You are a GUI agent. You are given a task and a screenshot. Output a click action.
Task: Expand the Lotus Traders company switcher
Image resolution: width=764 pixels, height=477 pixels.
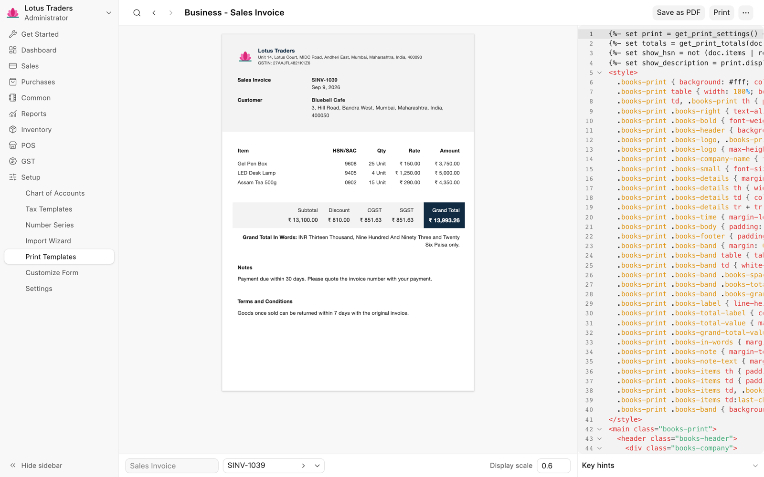point(109,13)
